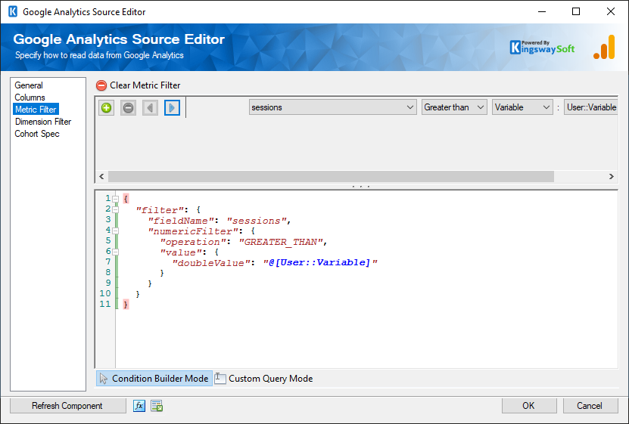Click the splitter grip dots above editor
This screenshot has height=424, width=629.
[x=360, y=187]
